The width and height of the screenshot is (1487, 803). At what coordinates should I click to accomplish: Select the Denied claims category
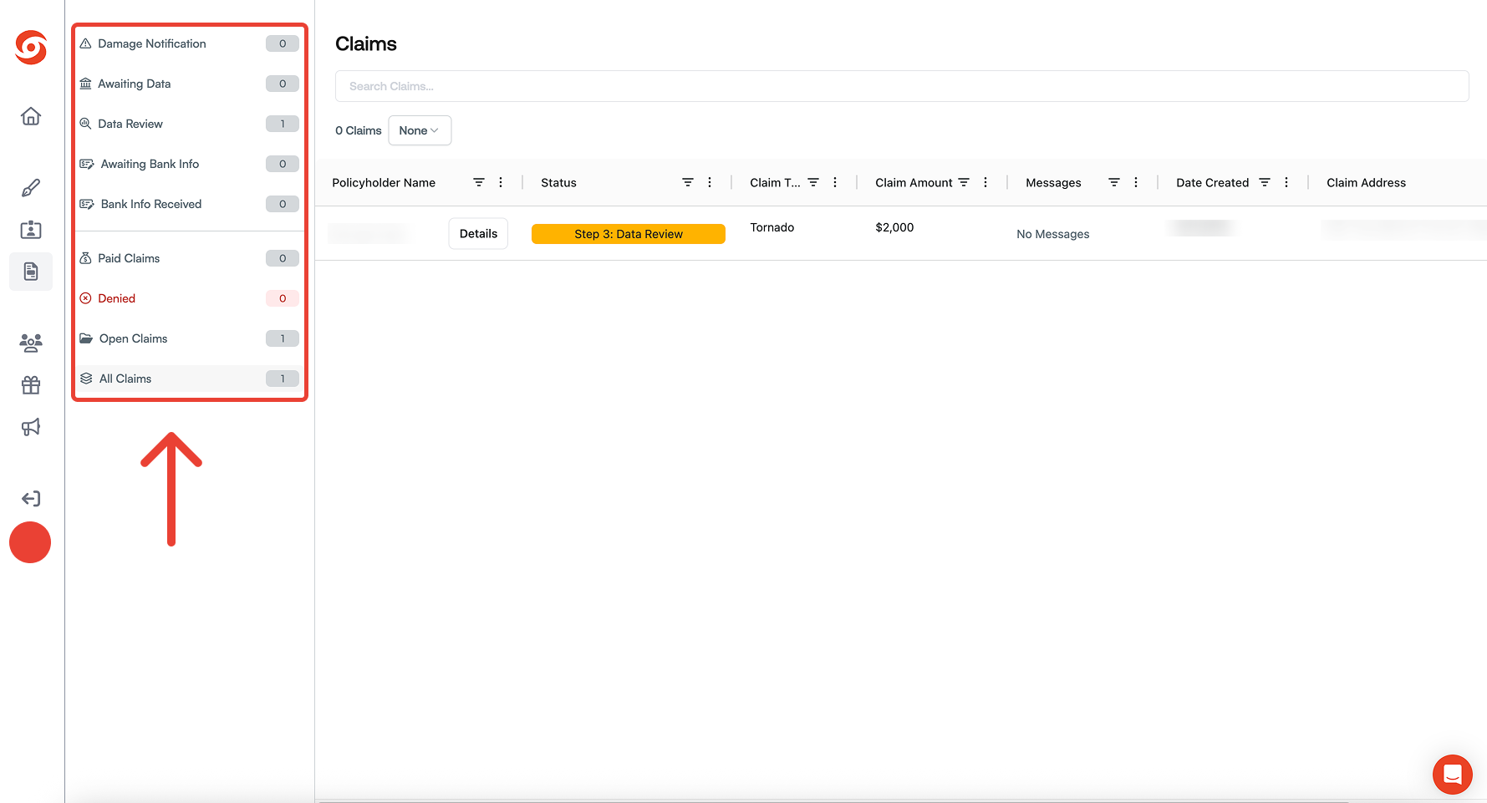pyautogui.click(x=117, y=297)
